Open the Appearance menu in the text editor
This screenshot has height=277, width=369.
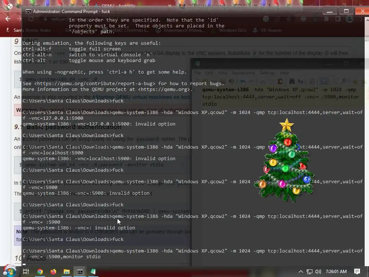[x=243, y=73]
